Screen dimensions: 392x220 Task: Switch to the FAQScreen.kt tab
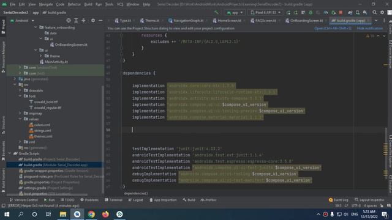point(264,20)
